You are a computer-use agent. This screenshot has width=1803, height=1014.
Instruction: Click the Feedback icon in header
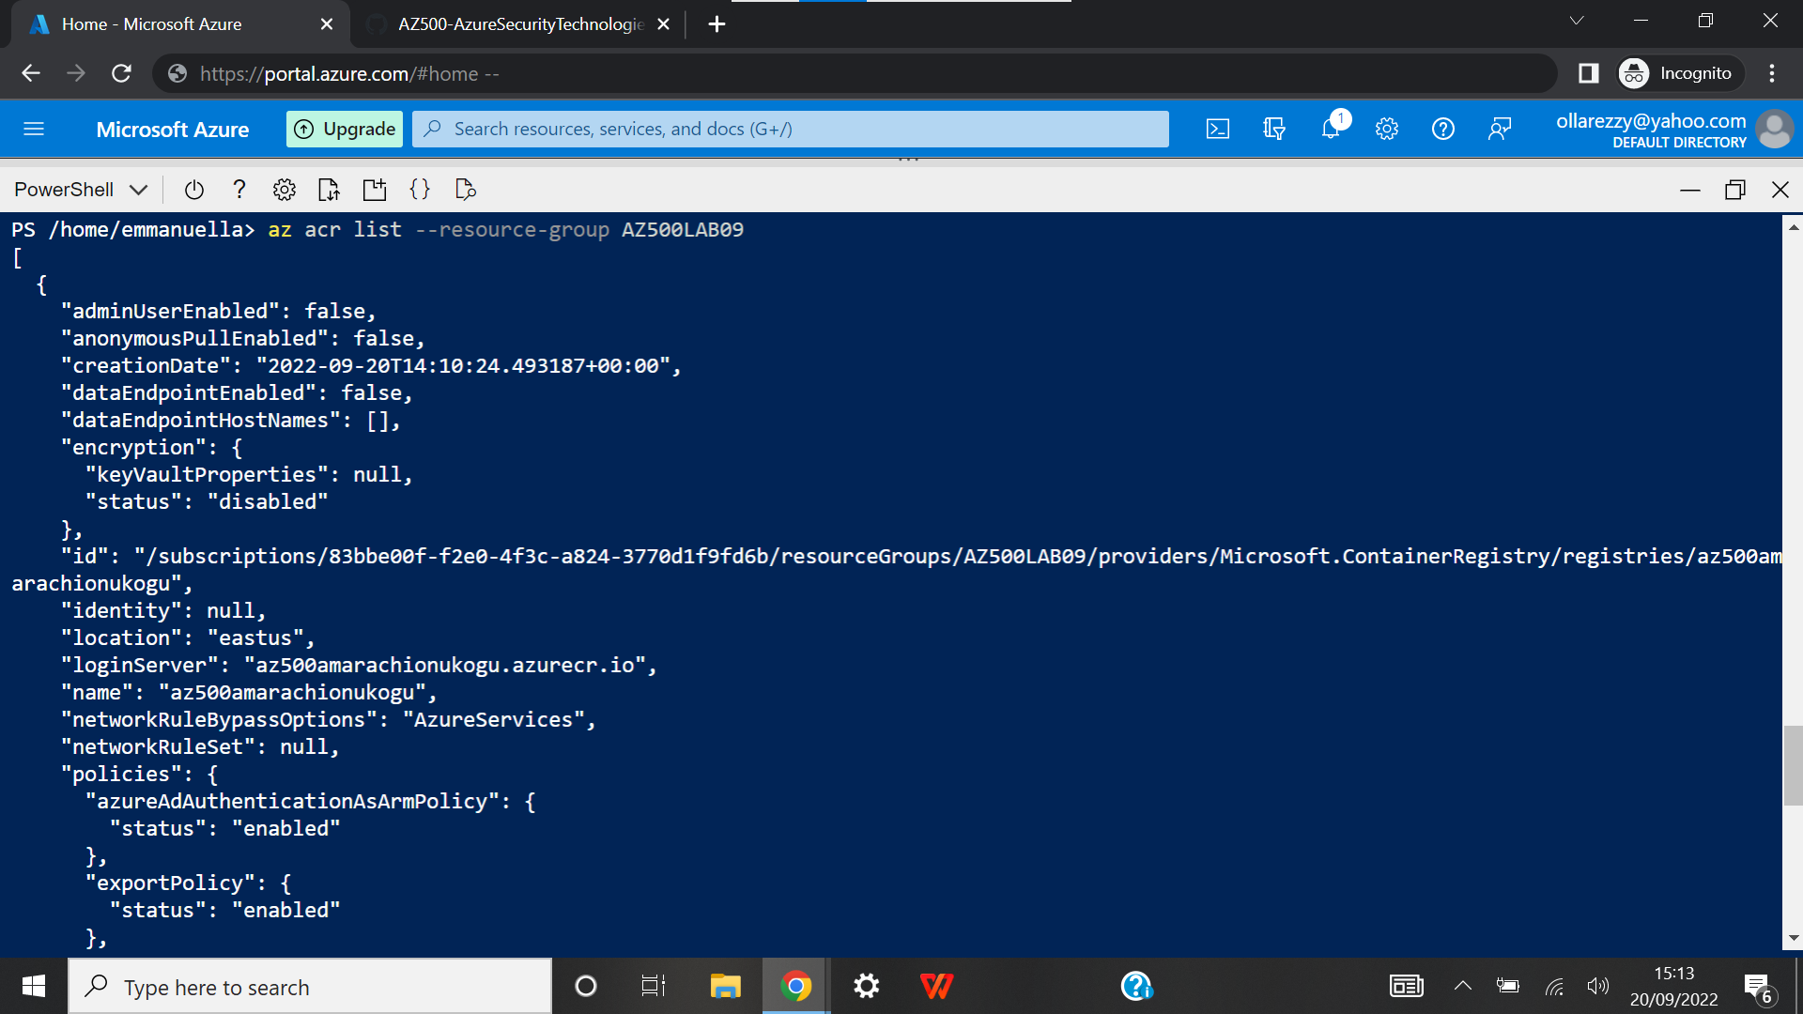1500,130
